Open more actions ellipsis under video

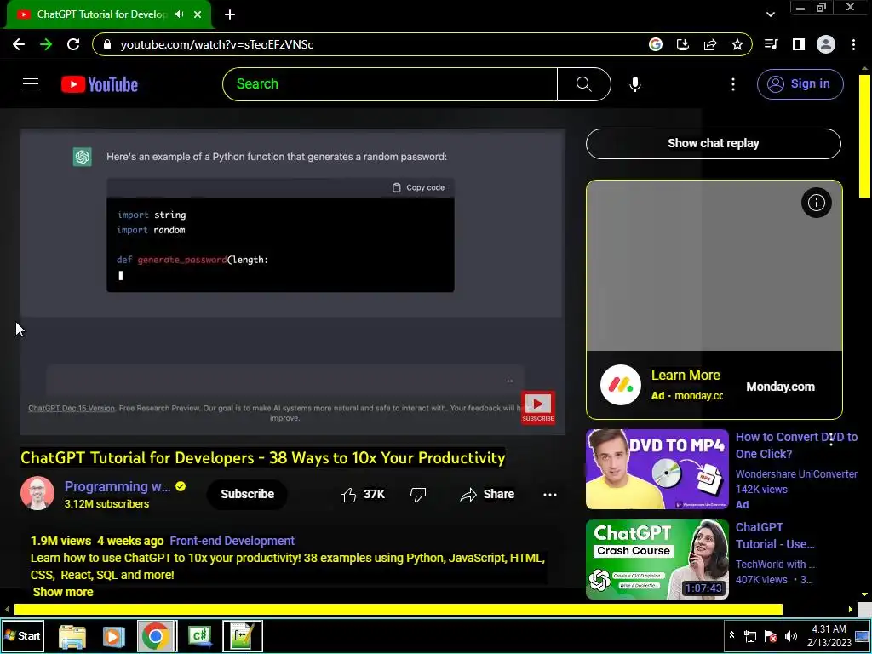click(x=549, y=495)
